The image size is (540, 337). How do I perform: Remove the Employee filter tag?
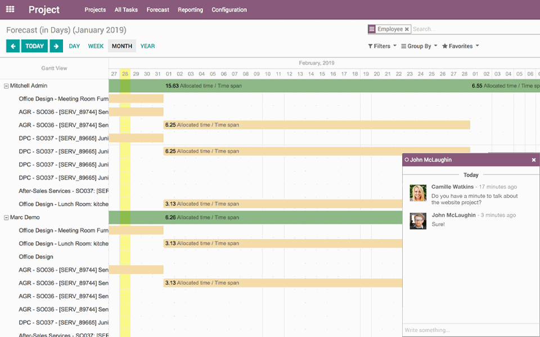click(x=407, y=29)
